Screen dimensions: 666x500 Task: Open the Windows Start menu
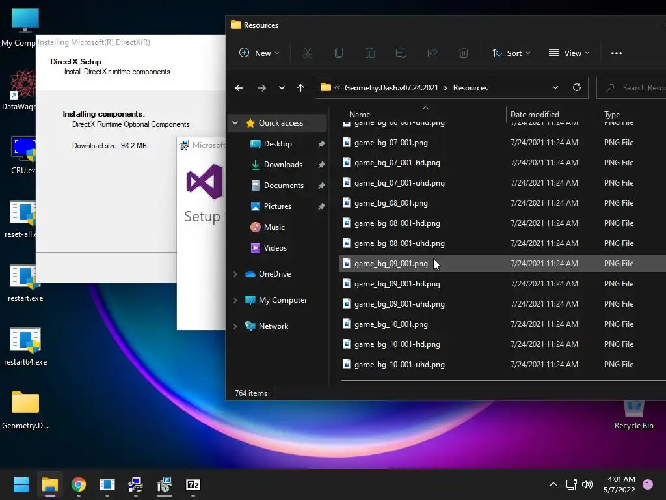pyautogui.click(x=21, y=484)
